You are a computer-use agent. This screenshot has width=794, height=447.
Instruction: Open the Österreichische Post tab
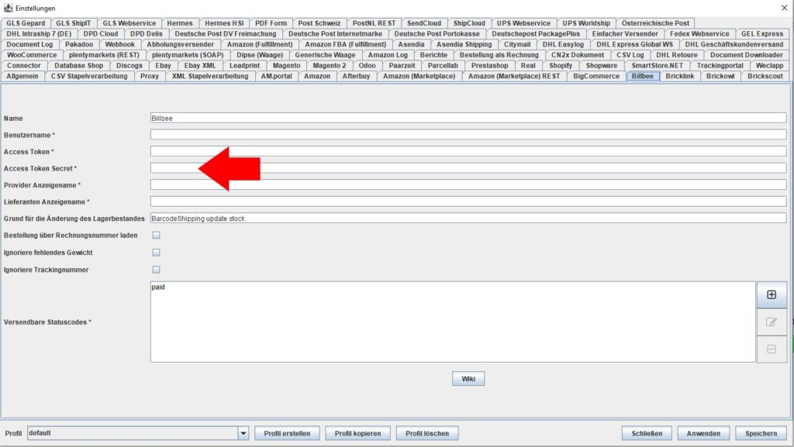pos(655,23)
